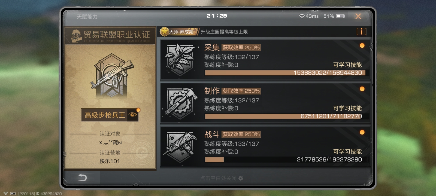436x196 pixels.
Task: Click the settings gear beside 点击空白处关闭
Action: [241, 178]
